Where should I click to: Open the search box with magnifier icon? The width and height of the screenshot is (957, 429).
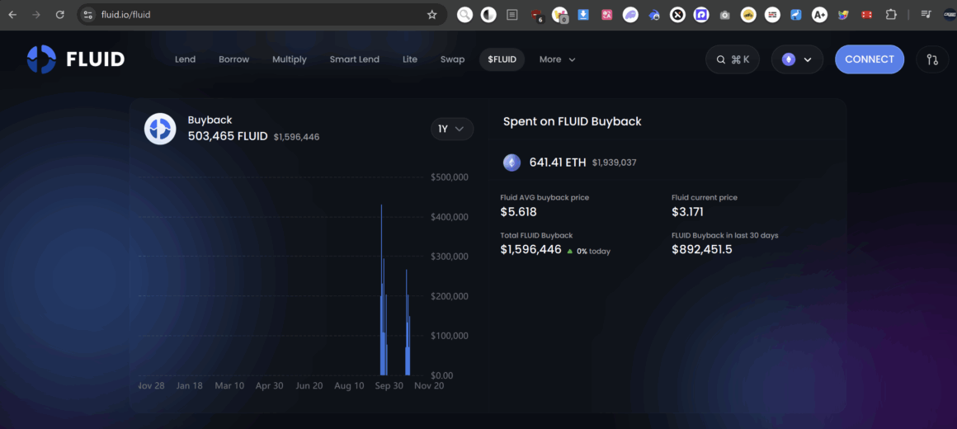[732, 59]
